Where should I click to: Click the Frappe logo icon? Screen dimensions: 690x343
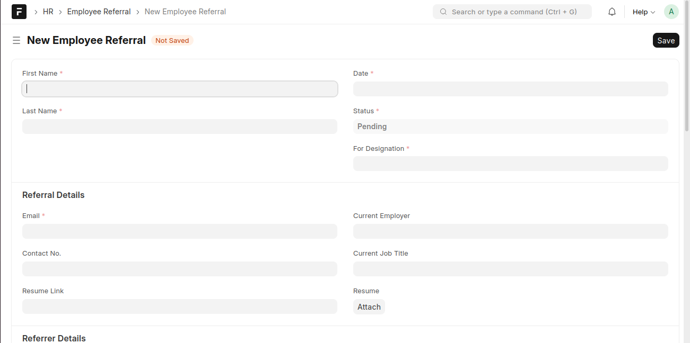pyautogui.click(x=19, y=11)
